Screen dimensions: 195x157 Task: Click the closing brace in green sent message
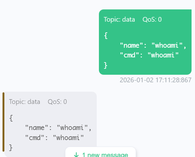tap(106, 65)
